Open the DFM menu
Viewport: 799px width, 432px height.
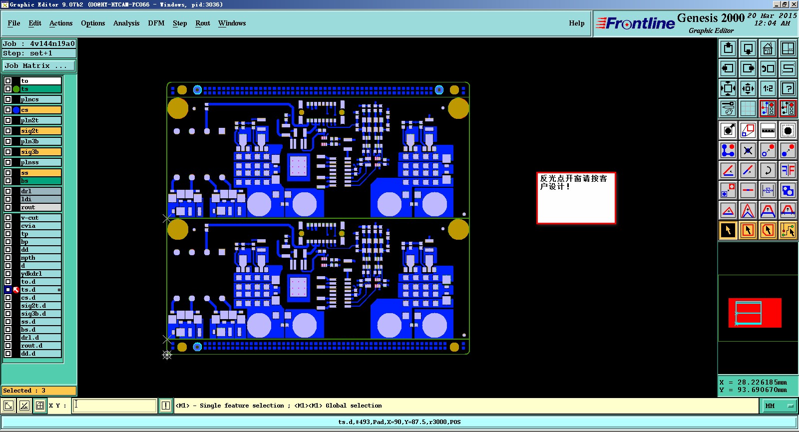156,23
